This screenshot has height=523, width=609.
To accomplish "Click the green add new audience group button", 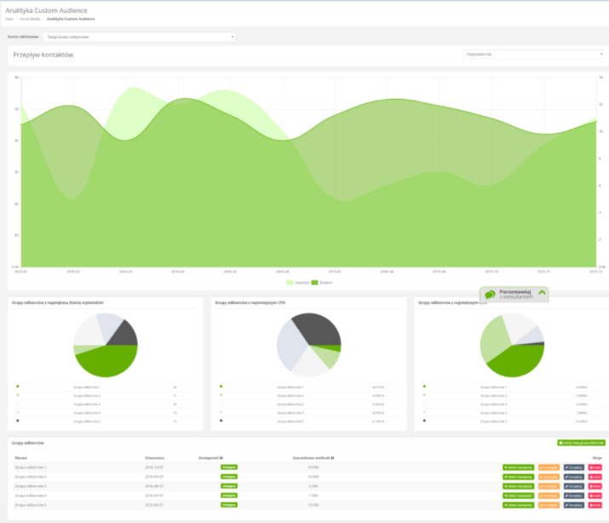I will coord(580,443).
